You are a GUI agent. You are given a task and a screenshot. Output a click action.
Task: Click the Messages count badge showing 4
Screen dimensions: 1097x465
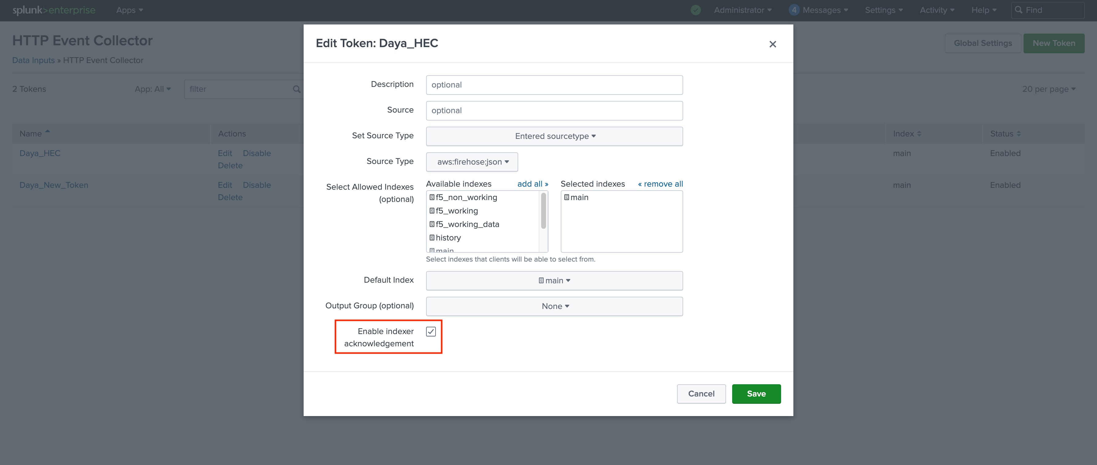pyautogui.click(x=793, y=10)
